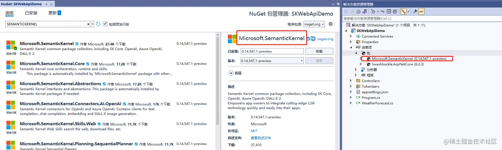
Task: Pin the NuGet: SKWebApiDemo tab
Action: (46, 4)
